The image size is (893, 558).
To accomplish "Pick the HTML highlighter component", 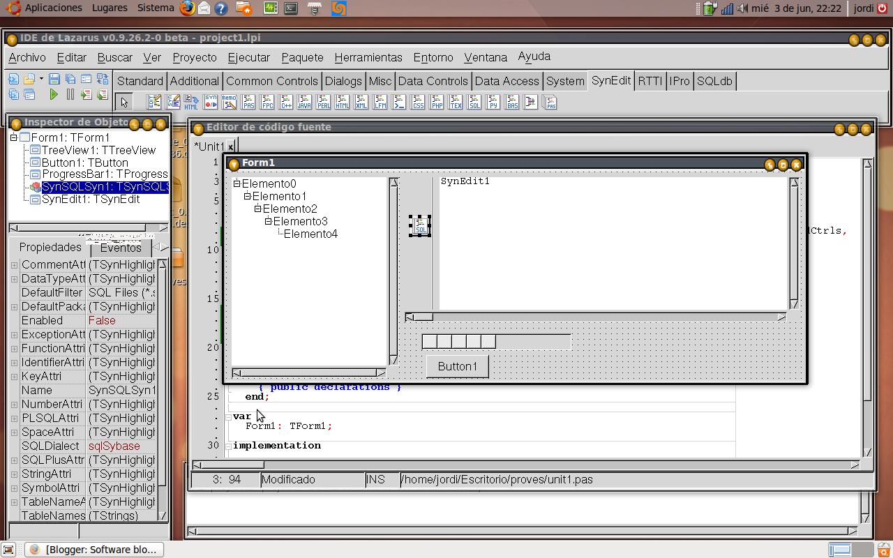I will (x=343, y=103).
